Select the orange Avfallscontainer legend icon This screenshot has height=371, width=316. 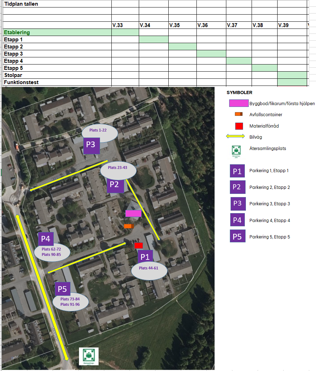click(x=238, y=114)
